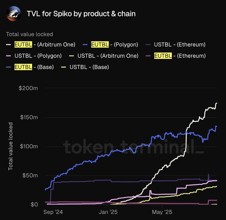Image resolution: width=226 pixels, height=220 pixels.
Task: Click the token terminal watermark
Action: 133,147
